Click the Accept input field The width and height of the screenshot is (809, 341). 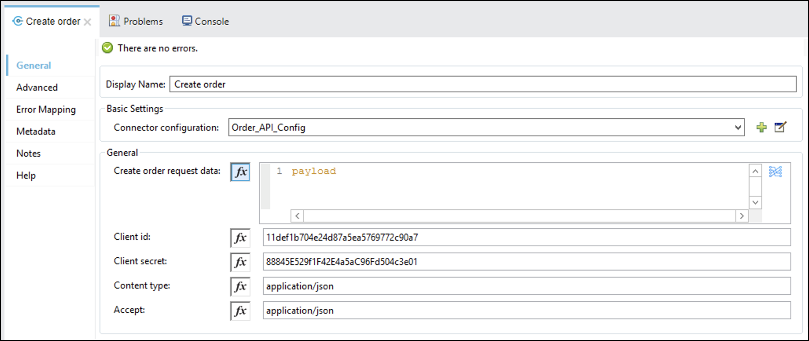pyautogui.click(x=527, y=310)
